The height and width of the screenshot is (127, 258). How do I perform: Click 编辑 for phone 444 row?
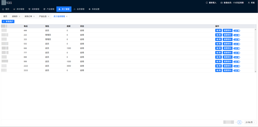[219, 30]
